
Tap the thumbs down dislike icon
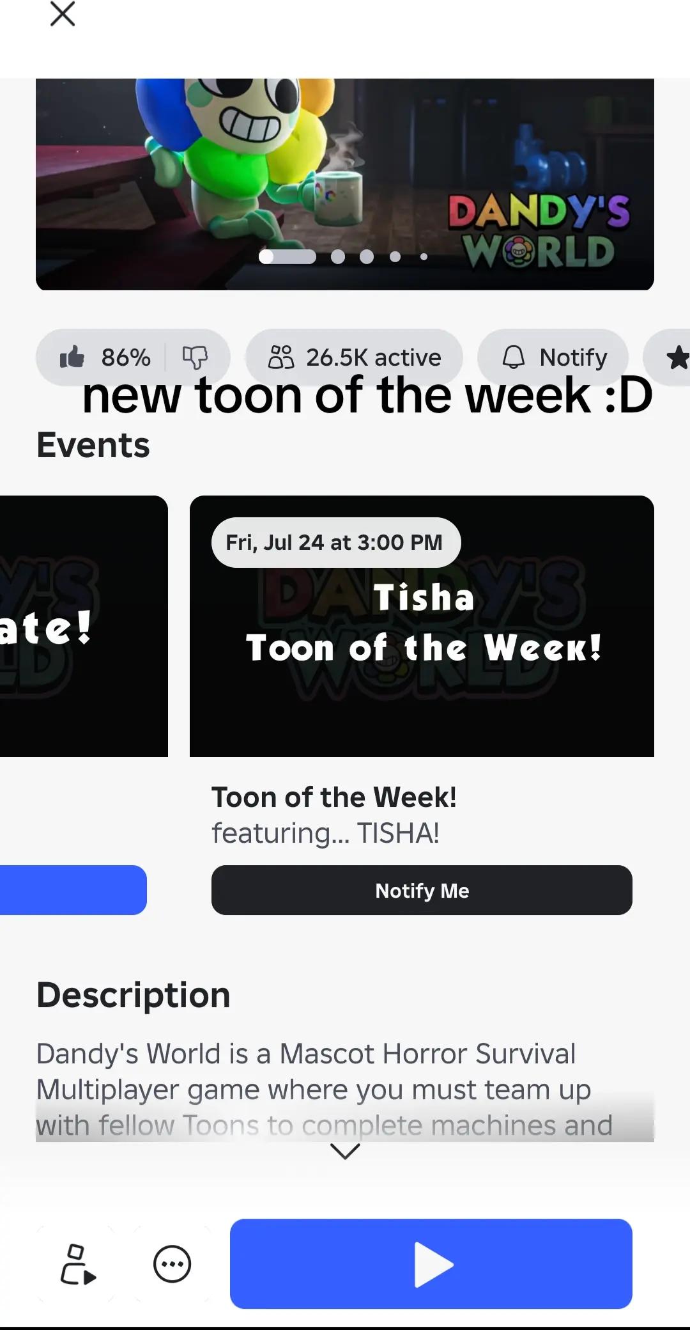(x=195, y=357)
